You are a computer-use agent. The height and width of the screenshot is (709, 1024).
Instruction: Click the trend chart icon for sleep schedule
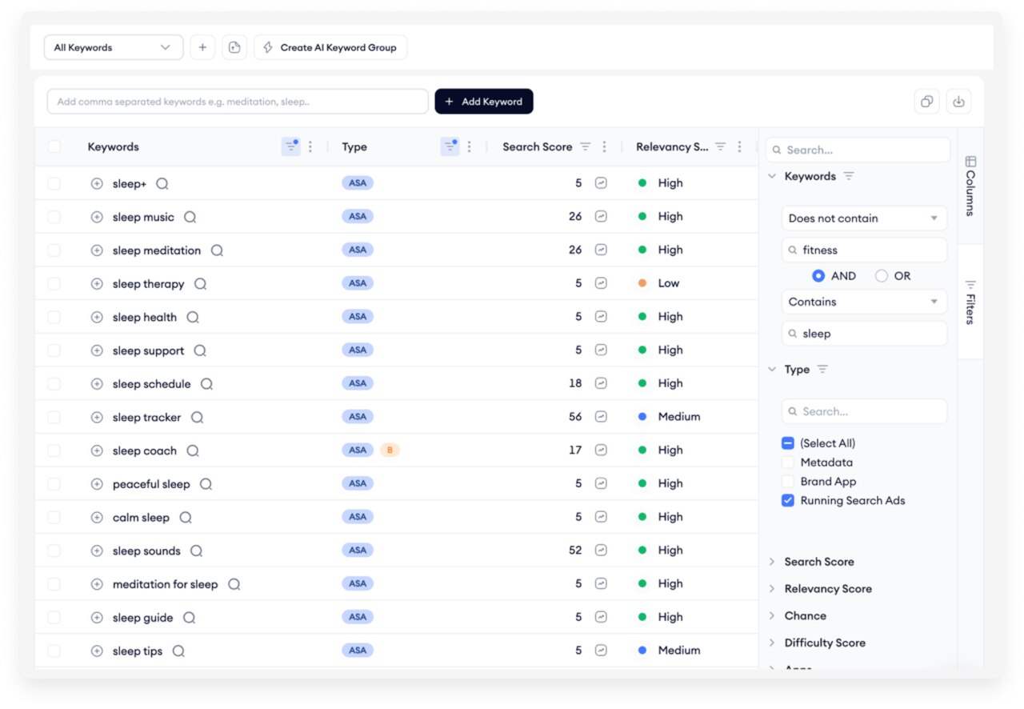pyautogui.click(x=601, y=383)
